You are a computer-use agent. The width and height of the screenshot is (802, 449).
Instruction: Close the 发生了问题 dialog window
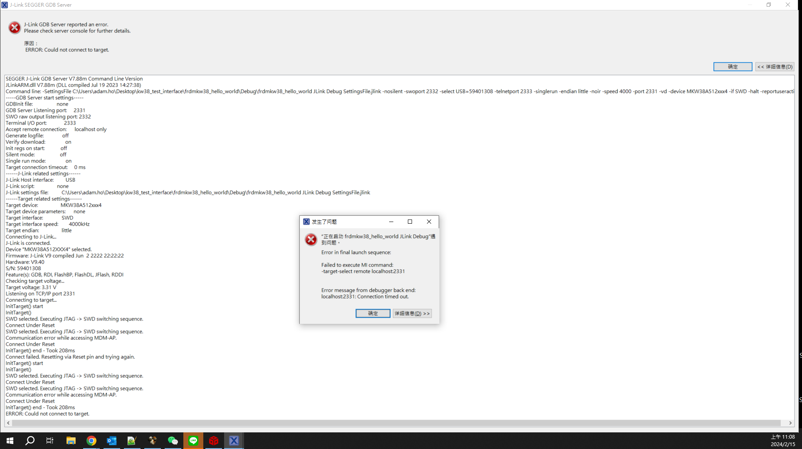429,222
